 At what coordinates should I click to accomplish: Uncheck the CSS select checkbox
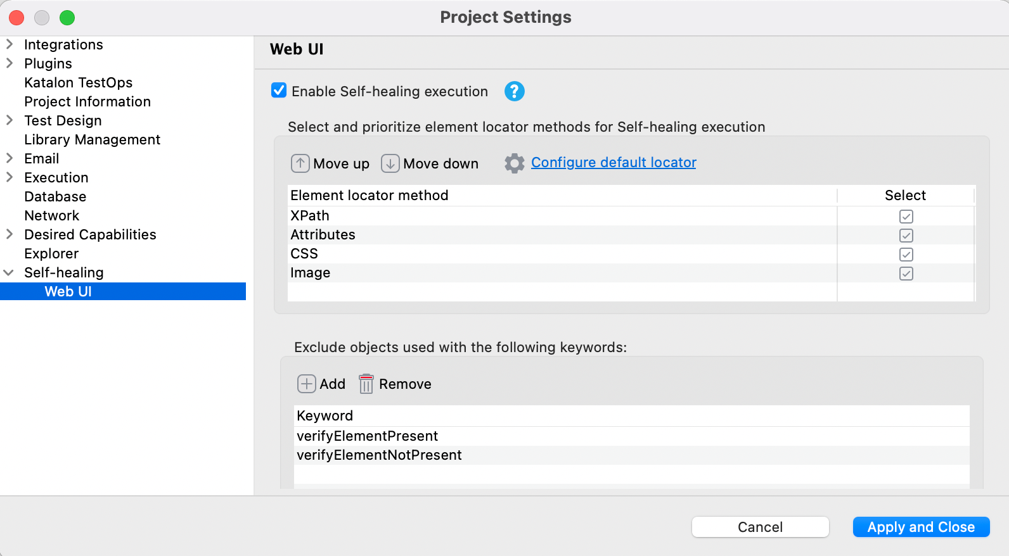point(906,255)
